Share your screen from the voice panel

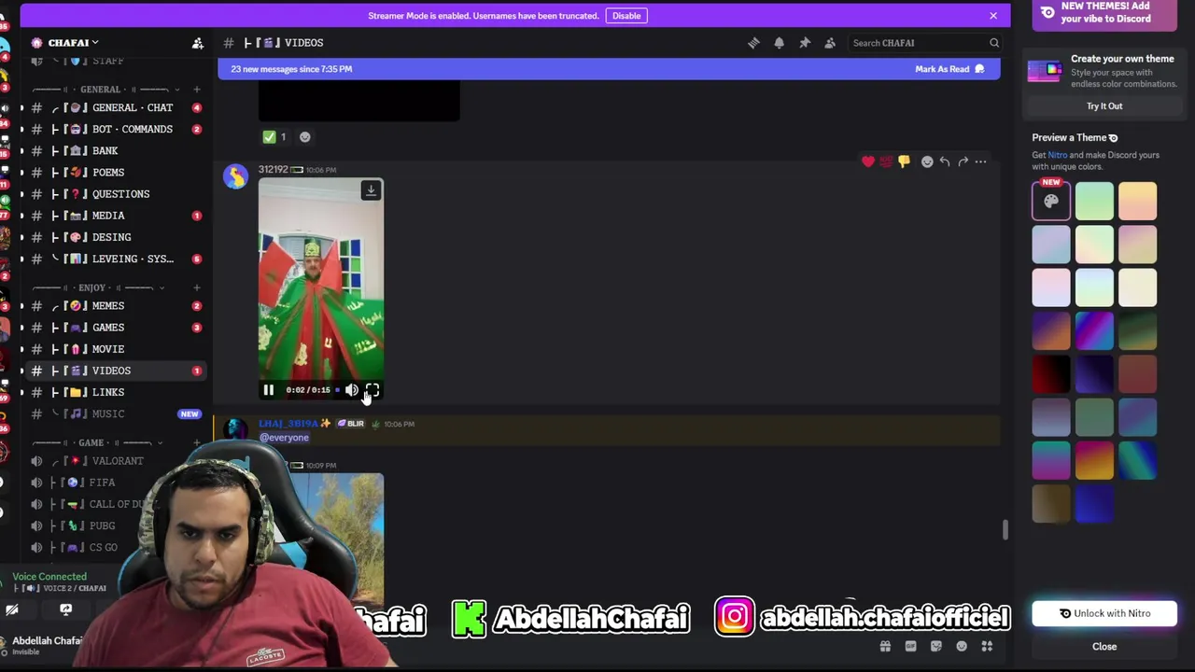65,609
